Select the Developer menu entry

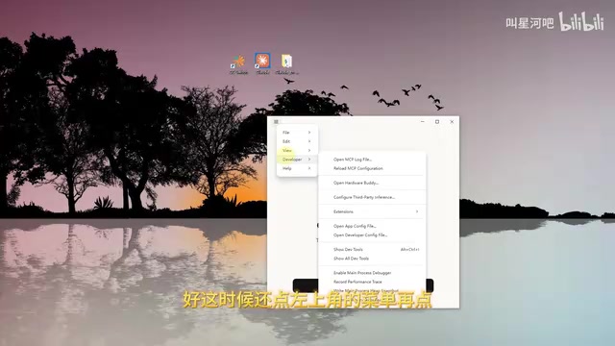point(297,160)
